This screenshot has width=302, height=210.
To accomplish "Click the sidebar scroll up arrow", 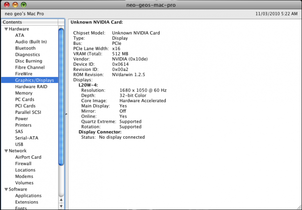I will [x=61, y=200].
